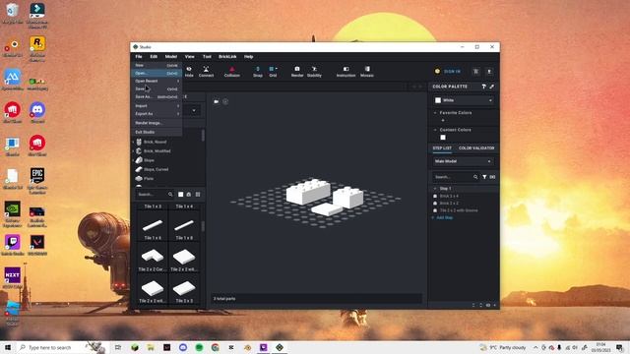The image size is (630, 354).
Task: Open the Grid dropdown in the toolbar
Action: coord(273,72)
